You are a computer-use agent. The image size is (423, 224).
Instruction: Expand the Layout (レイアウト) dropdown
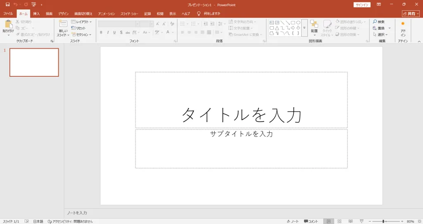point(81,22)
